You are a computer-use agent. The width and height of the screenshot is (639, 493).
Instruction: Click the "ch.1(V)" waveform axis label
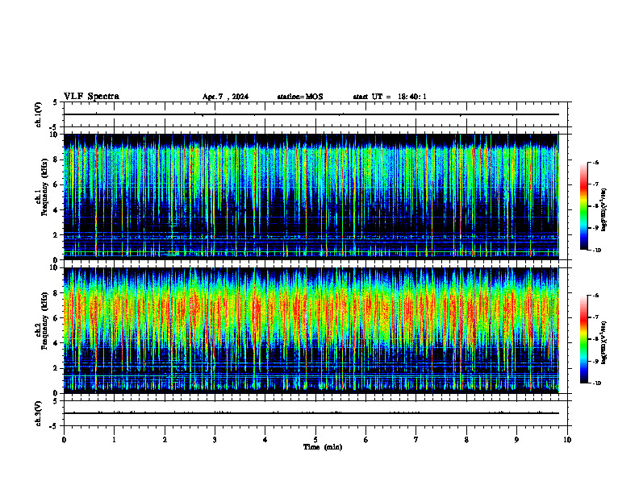pyautogui.click(x=38, y=114)
